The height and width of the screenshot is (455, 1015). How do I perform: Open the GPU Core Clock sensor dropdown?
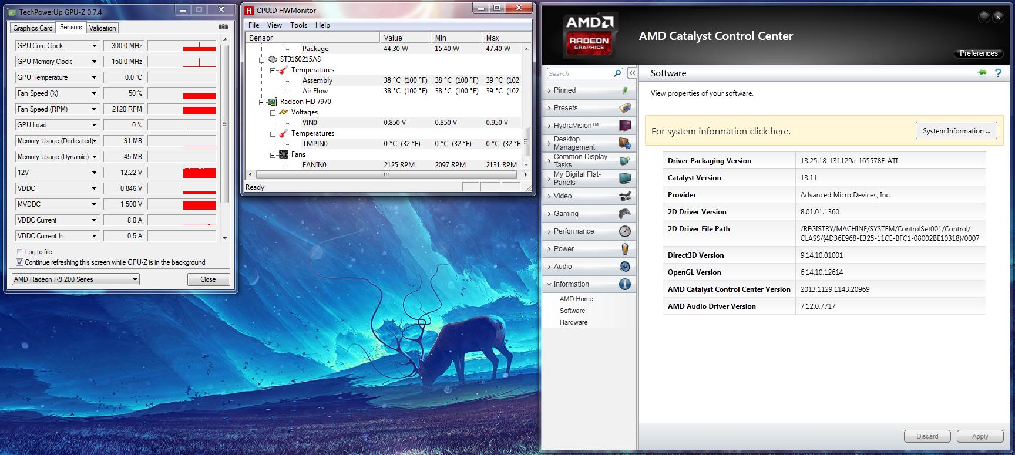93,46
